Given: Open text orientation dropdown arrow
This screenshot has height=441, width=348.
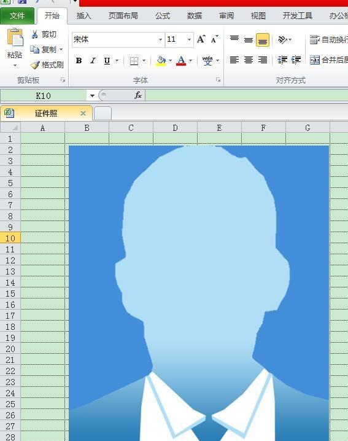Looking at the screenshot, I should [x=290, y=40].
